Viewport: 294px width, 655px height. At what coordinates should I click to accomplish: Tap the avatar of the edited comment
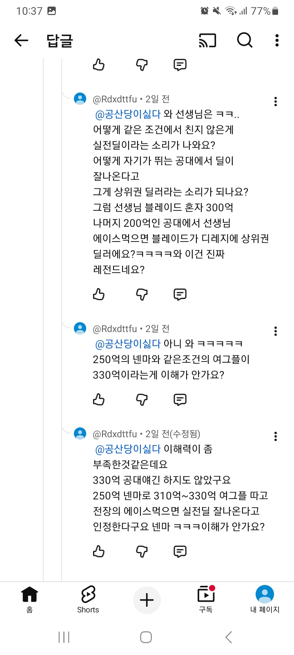(x=80, y=434)
